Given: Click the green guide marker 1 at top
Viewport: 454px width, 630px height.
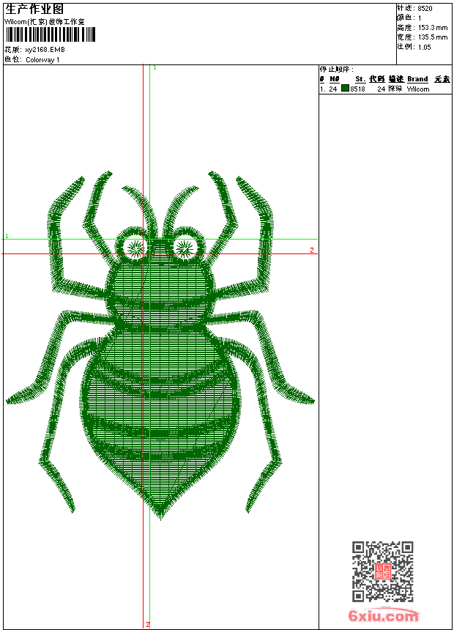Looking at the screenshot, I should (155, 67).
